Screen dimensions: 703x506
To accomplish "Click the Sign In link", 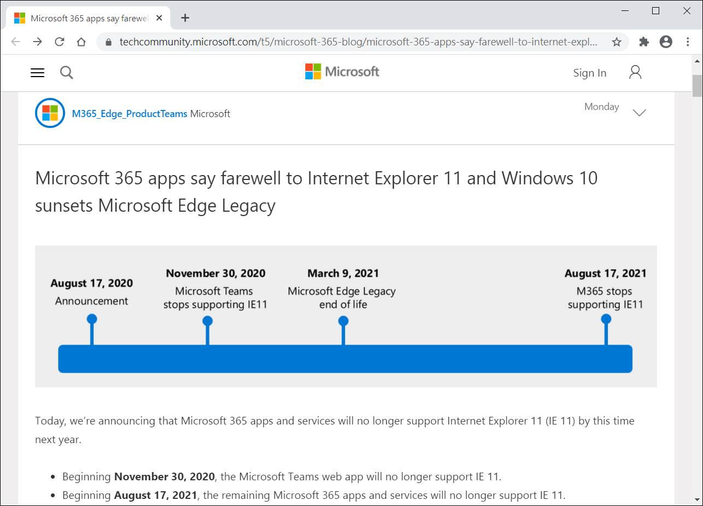I will (x=589, y=73).
